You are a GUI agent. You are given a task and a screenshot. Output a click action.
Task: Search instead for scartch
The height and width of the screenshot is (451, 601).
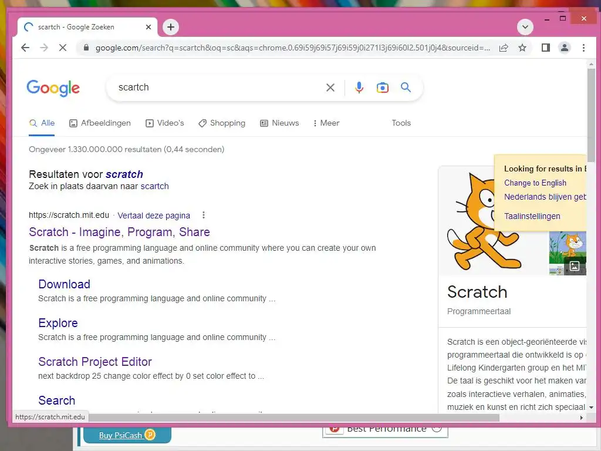[x=154, y=186]
